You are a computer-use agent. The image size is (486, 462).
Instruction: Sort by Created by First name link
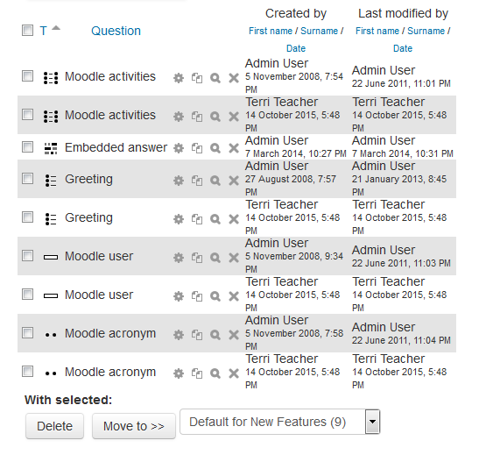click(x=271, y=31)
